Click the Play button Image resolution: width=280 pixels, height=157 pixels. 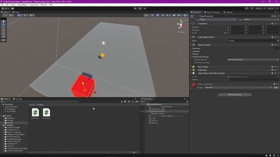tap(135, 8)
